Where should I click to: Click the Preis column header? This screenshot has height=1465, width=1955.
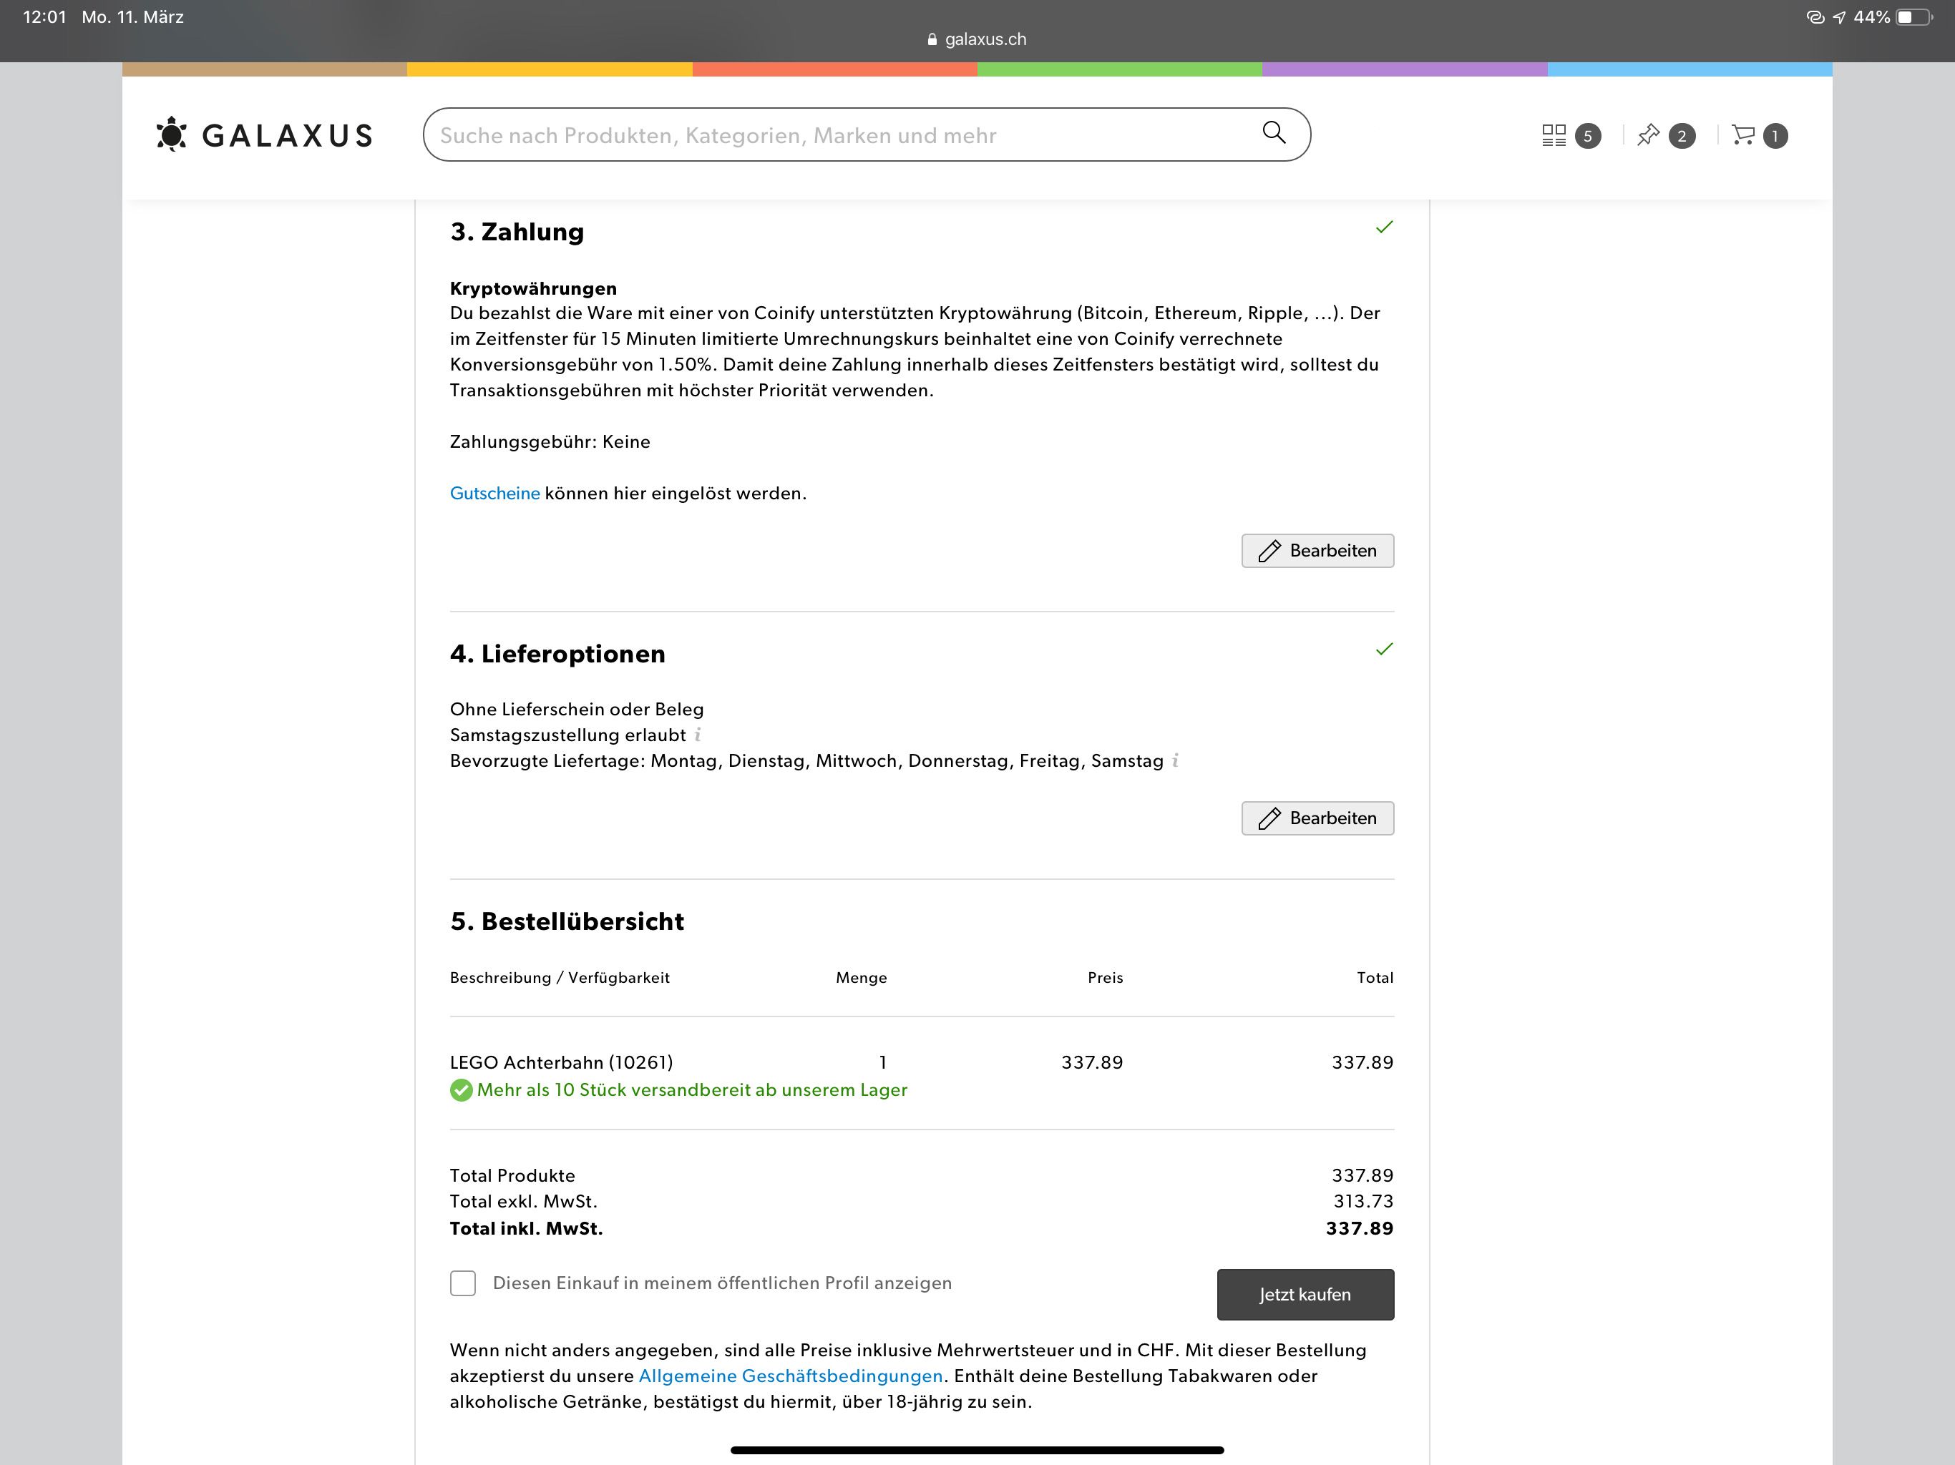[x=1105, y=977]
